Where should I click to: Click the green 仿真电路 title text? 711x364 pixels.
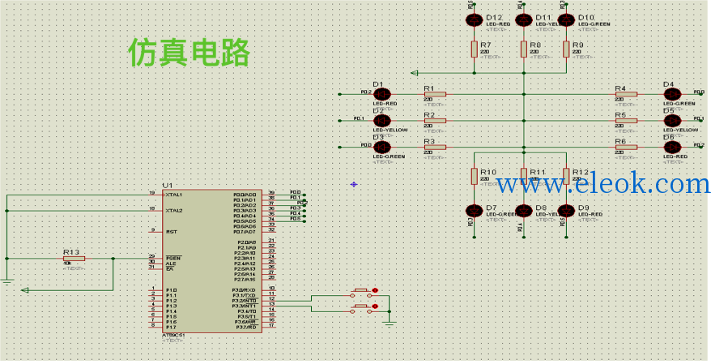click(x=189, y=53)
